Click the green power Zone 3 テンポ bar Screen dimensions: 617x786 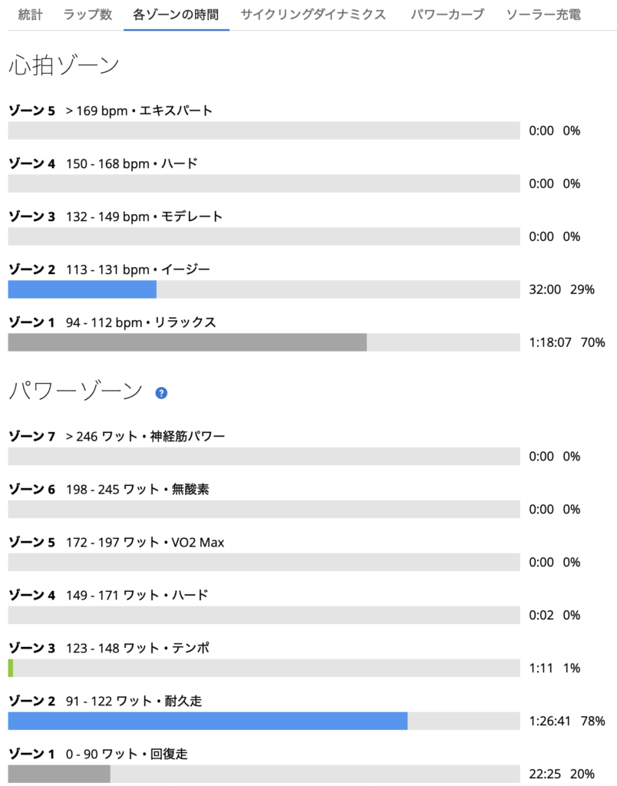(x=11, y=669)
